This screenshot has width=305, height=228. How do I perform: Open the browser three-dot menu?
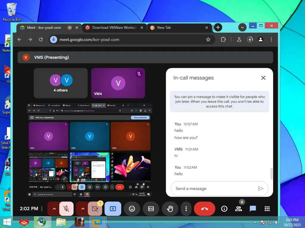point(271,39)
